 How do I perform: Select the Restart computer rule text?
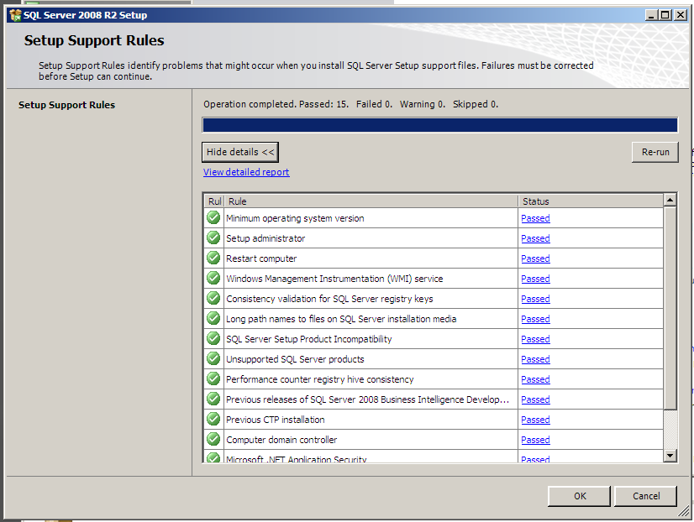[x=261, y=258]
